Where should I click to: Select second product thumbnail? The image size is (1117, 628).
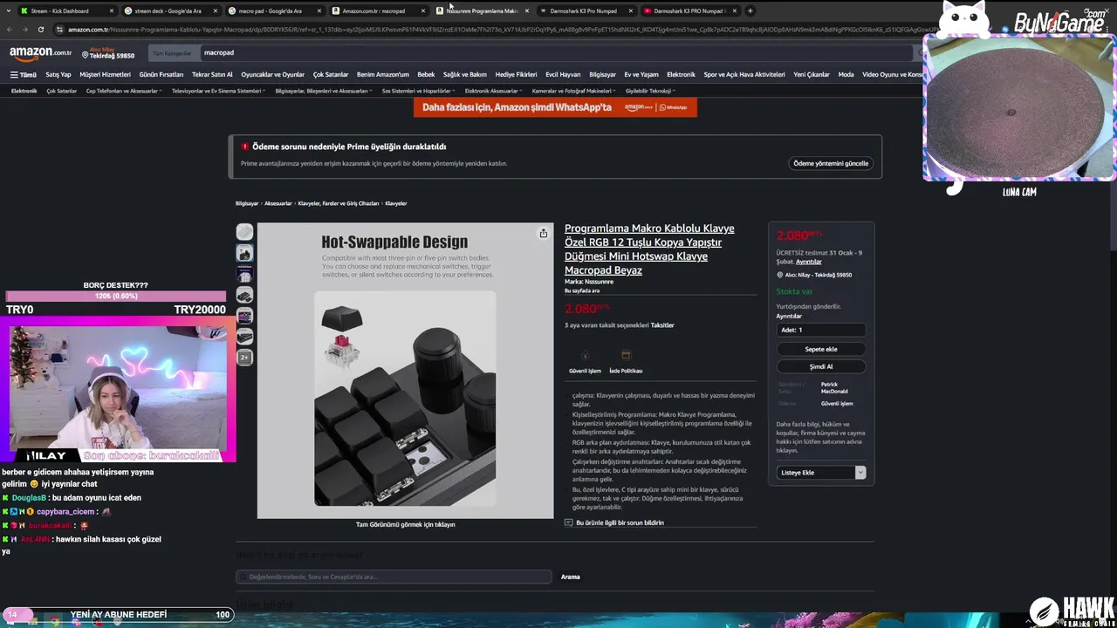[x=244, y=253]
